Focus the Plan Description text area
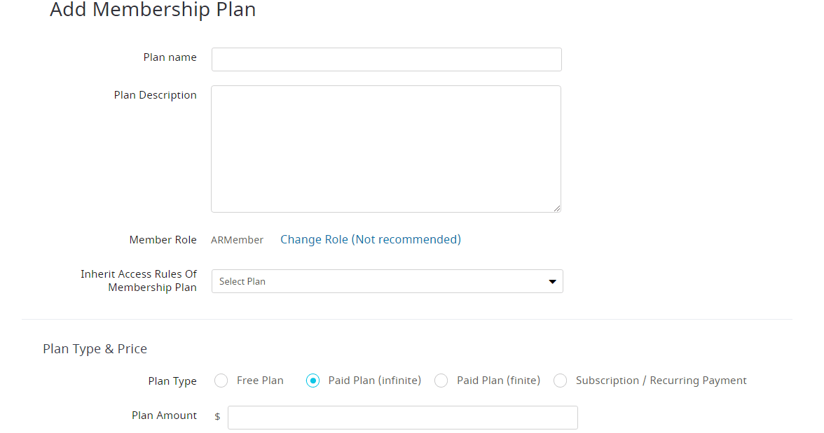Screen dimensions: 824x433 point(385,149)
